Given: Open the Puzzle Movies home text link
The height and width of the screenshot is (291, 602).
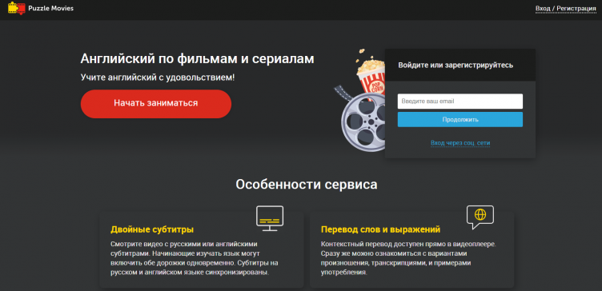Looking at the screenshot, I should click(x=50, y=8).
